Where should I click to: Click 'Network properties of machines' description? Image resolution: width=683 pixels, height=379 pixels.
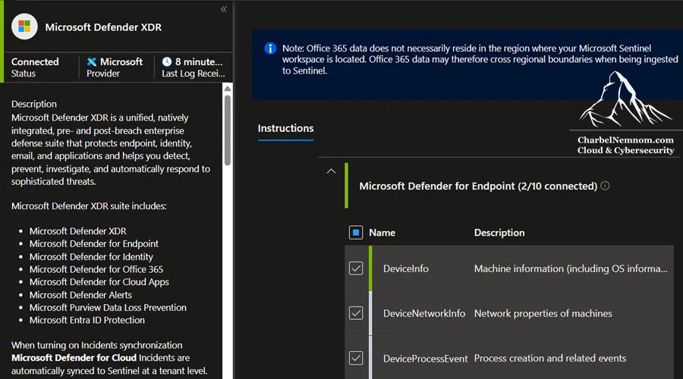pos(543,313)
